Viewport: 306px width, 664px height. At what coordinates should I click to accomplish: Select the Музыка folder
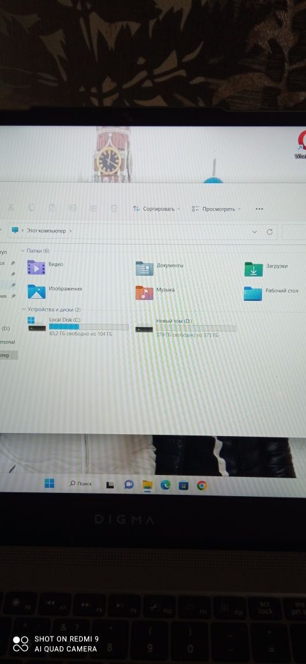click(x=155, y=292)
